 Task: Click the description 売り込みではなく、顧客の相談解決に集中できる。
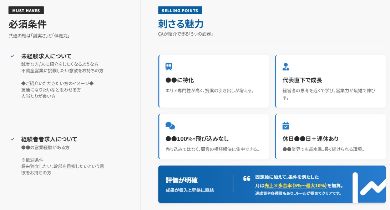pyautogui.click(x=213, y=149)
